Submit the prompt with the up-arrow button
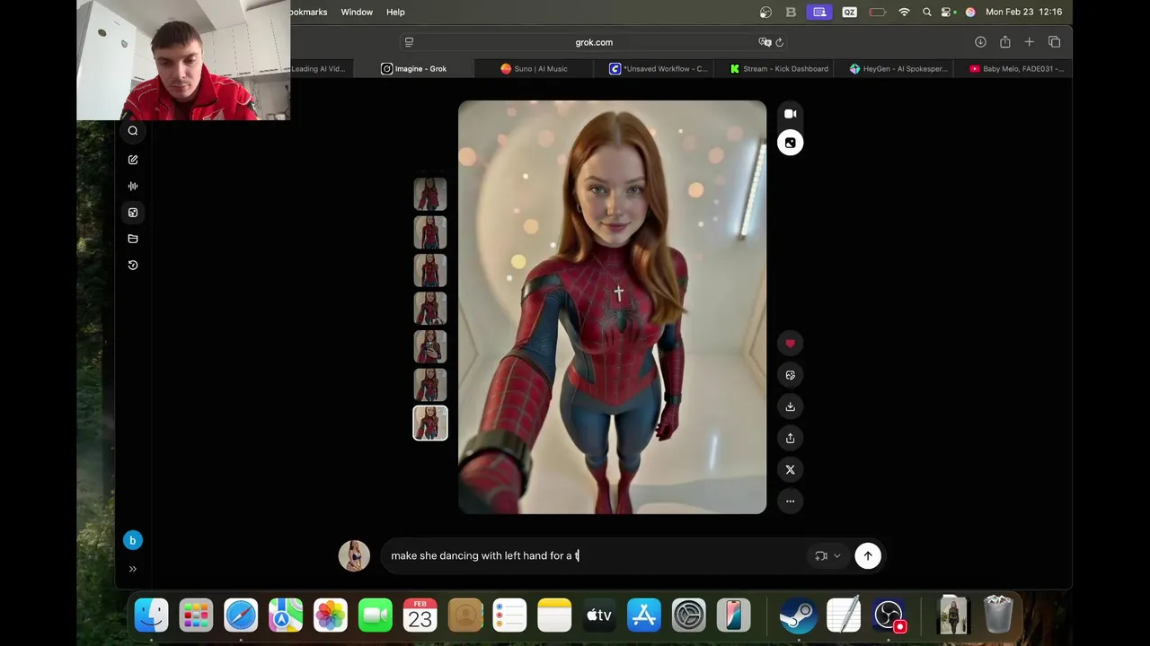This screenshot has width=1150, height=646. (x=868, y=556)
